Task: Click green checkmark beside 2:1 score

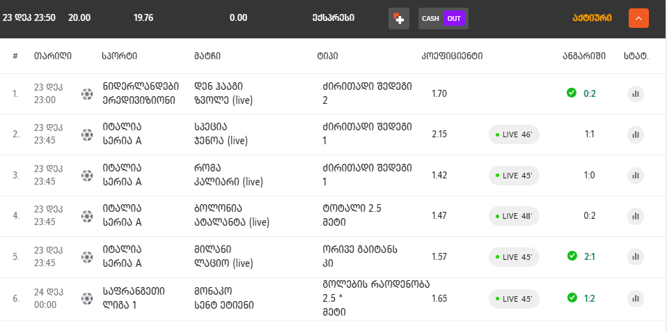Action: click(x=572, y=256)
